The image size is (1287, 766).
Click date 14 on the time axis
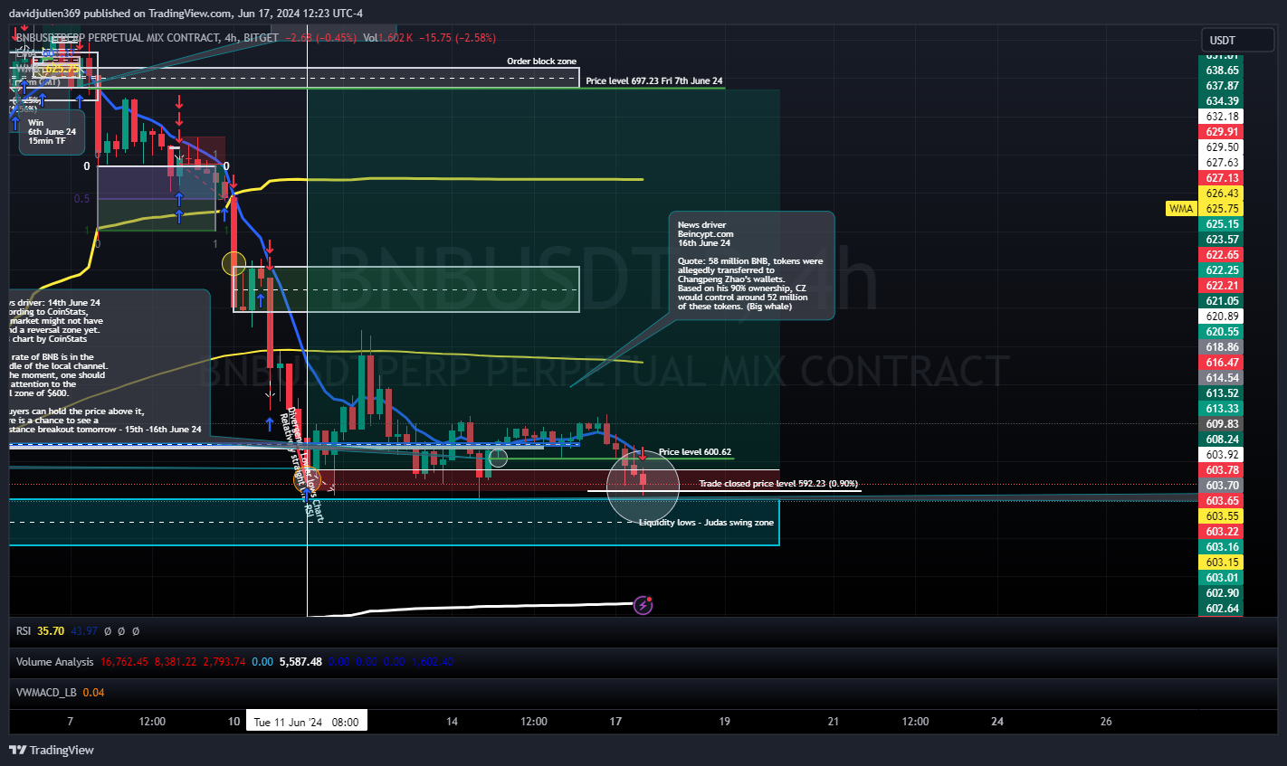click(x=452, y=722)
